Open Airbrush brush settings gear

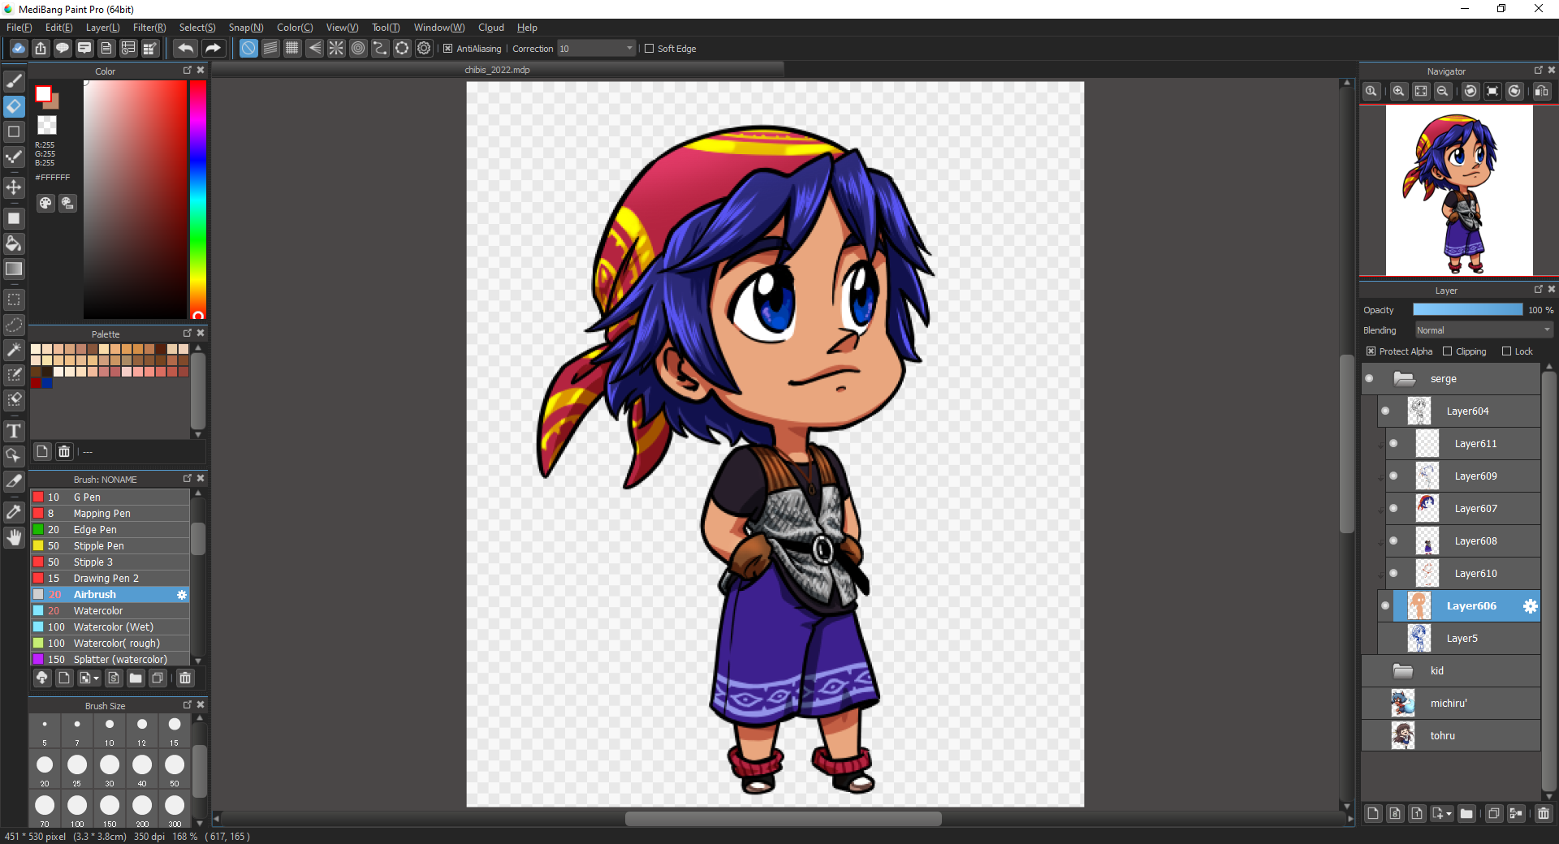182,595
